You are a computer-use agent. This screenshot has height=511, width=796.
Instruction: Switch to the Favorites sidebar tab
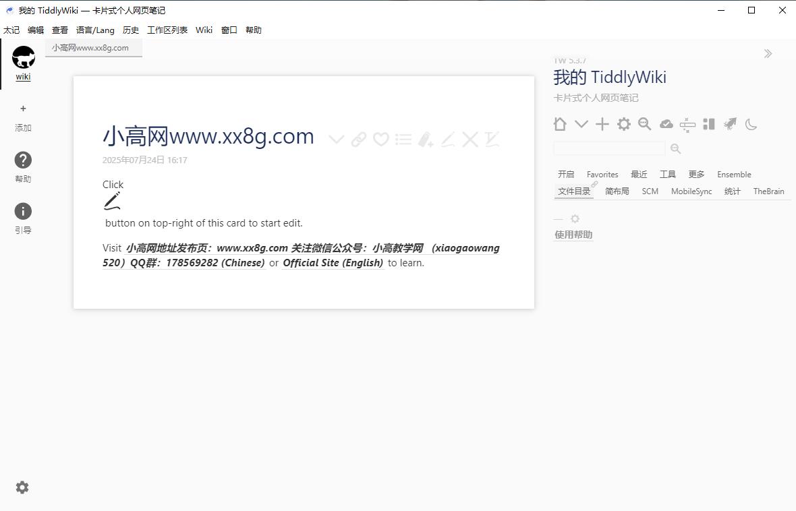(602, 174)
